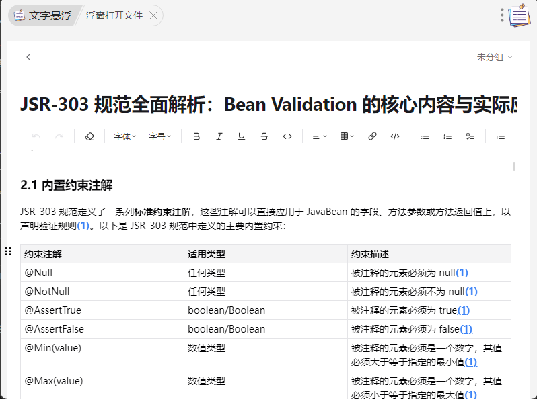Click the editor vertical scrollbar thumb
The image size is (537, 399).
514,166
